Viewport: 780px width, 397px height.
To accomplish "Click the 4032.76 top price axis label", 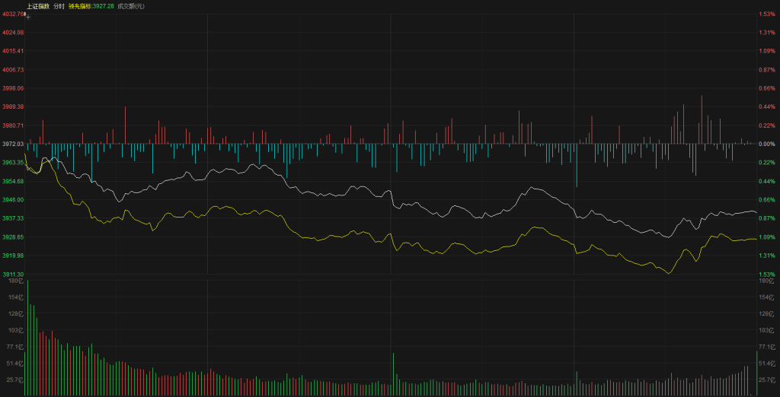I will coord(12,14).
